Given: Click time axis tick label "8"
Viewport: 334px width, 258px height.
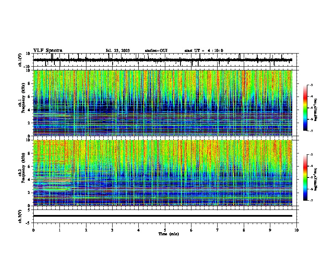Looking at the screenshot, I should 244,230.
